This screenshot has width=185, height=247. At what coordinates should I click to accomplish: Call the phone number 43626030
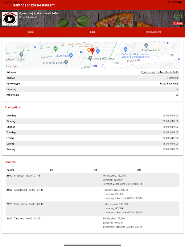[x=173, y=78]
